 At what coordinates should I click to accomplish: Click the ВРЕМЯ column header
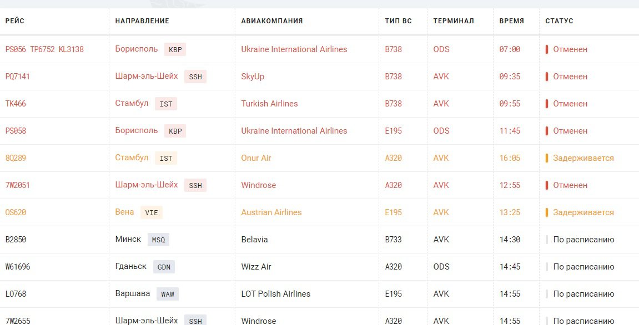click(x=512, y=21)
